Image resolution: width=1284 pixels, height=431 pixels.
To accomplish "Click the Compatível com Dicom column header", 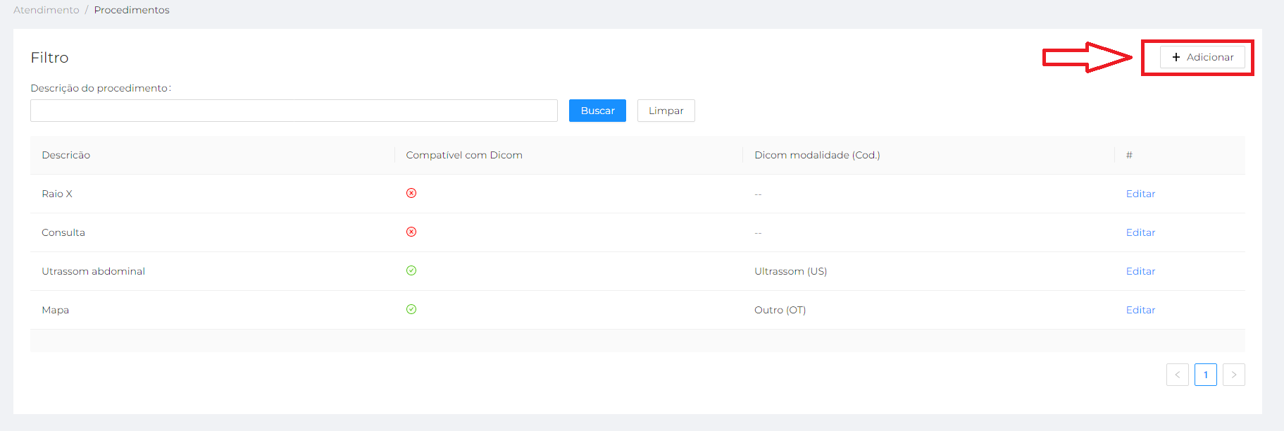I will point(464,155).
